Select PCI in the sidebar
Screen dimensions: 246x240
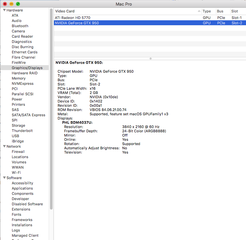pyautogui.click(x=15, y=89)
